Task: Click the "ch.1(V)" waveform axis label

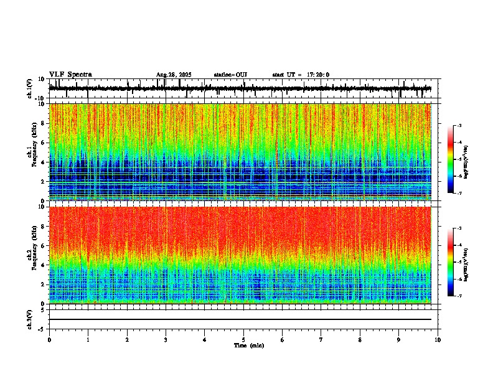Action: (30, 88)
